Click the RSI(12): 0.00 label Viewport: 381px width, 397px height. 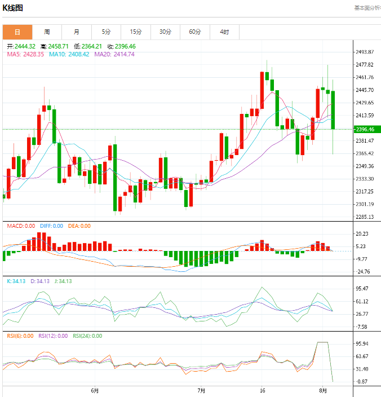coord(53,336)
